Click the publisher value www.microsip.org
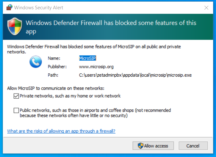 click(96, 67)
